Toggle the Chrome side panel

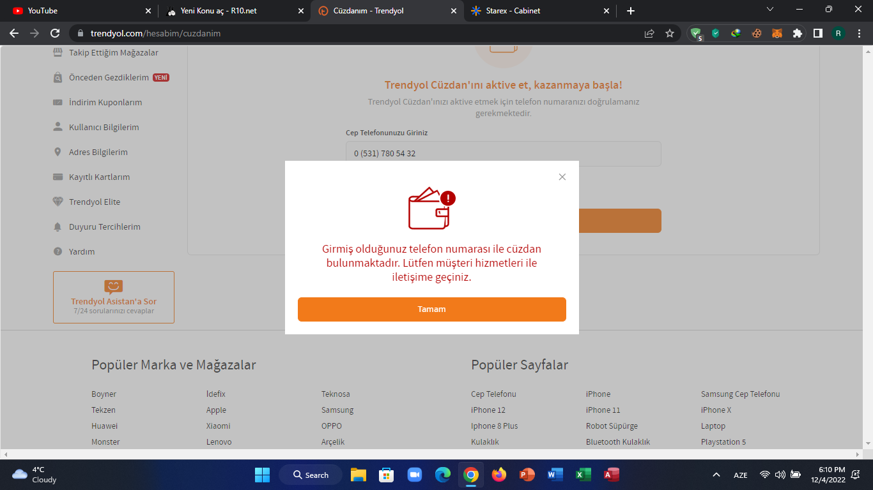pyautogui.click(x=817, y=33)
